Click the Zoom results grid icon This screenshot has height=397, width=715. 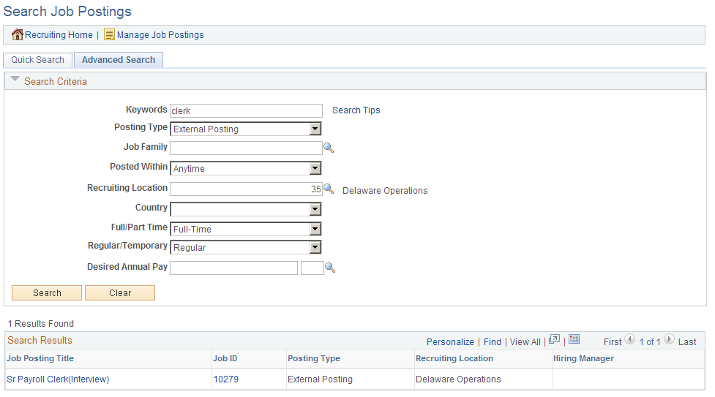click(x=554, y=339)
